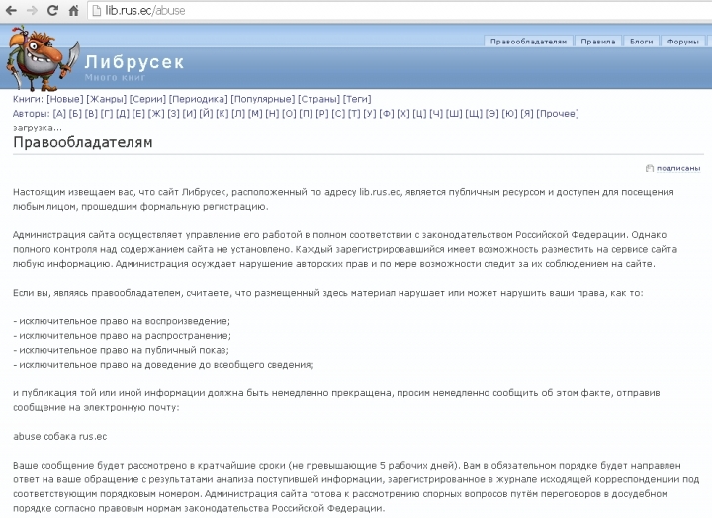Viewport: 712px width, 518px height.
Task: Reload the page with the refresh icon
Action: [x=52, y=10]
